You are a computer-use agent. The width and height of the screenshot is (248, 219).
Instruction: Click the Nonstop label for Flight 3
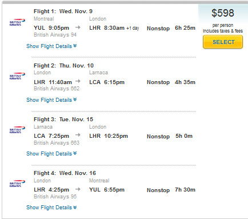tap(158, 137)
